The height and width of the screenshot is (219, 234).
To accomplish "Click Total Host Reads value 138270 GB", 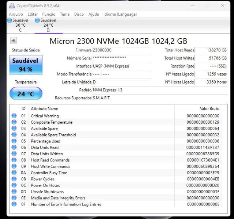I will click(211, 50).
